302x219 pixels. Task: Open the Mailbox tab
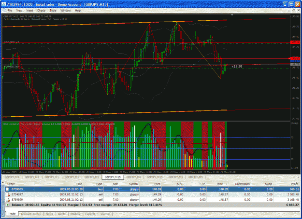[75, 214]
